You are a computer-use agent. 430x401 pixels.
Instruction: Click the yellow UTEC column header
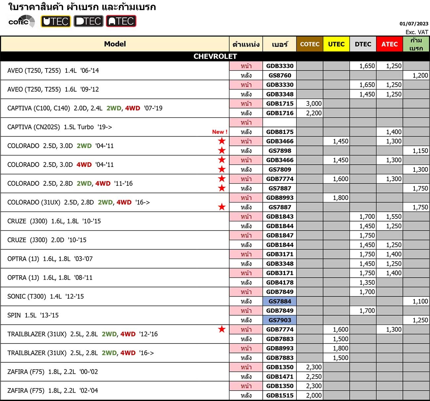(x=336, y=44)
